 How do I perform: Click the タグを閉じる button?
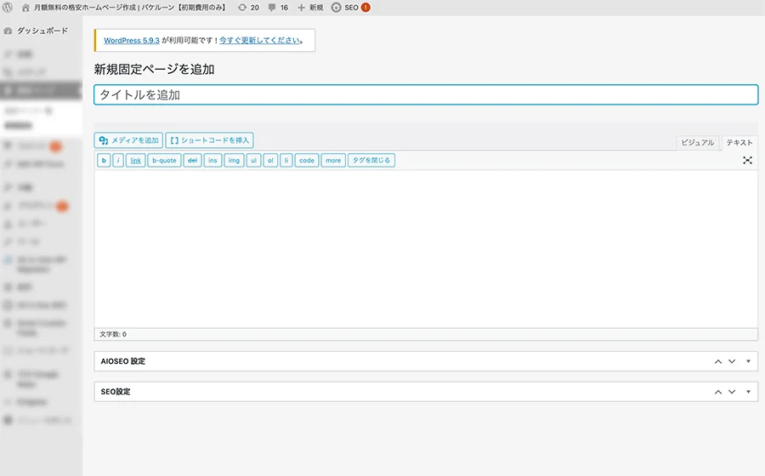(371, 161)
